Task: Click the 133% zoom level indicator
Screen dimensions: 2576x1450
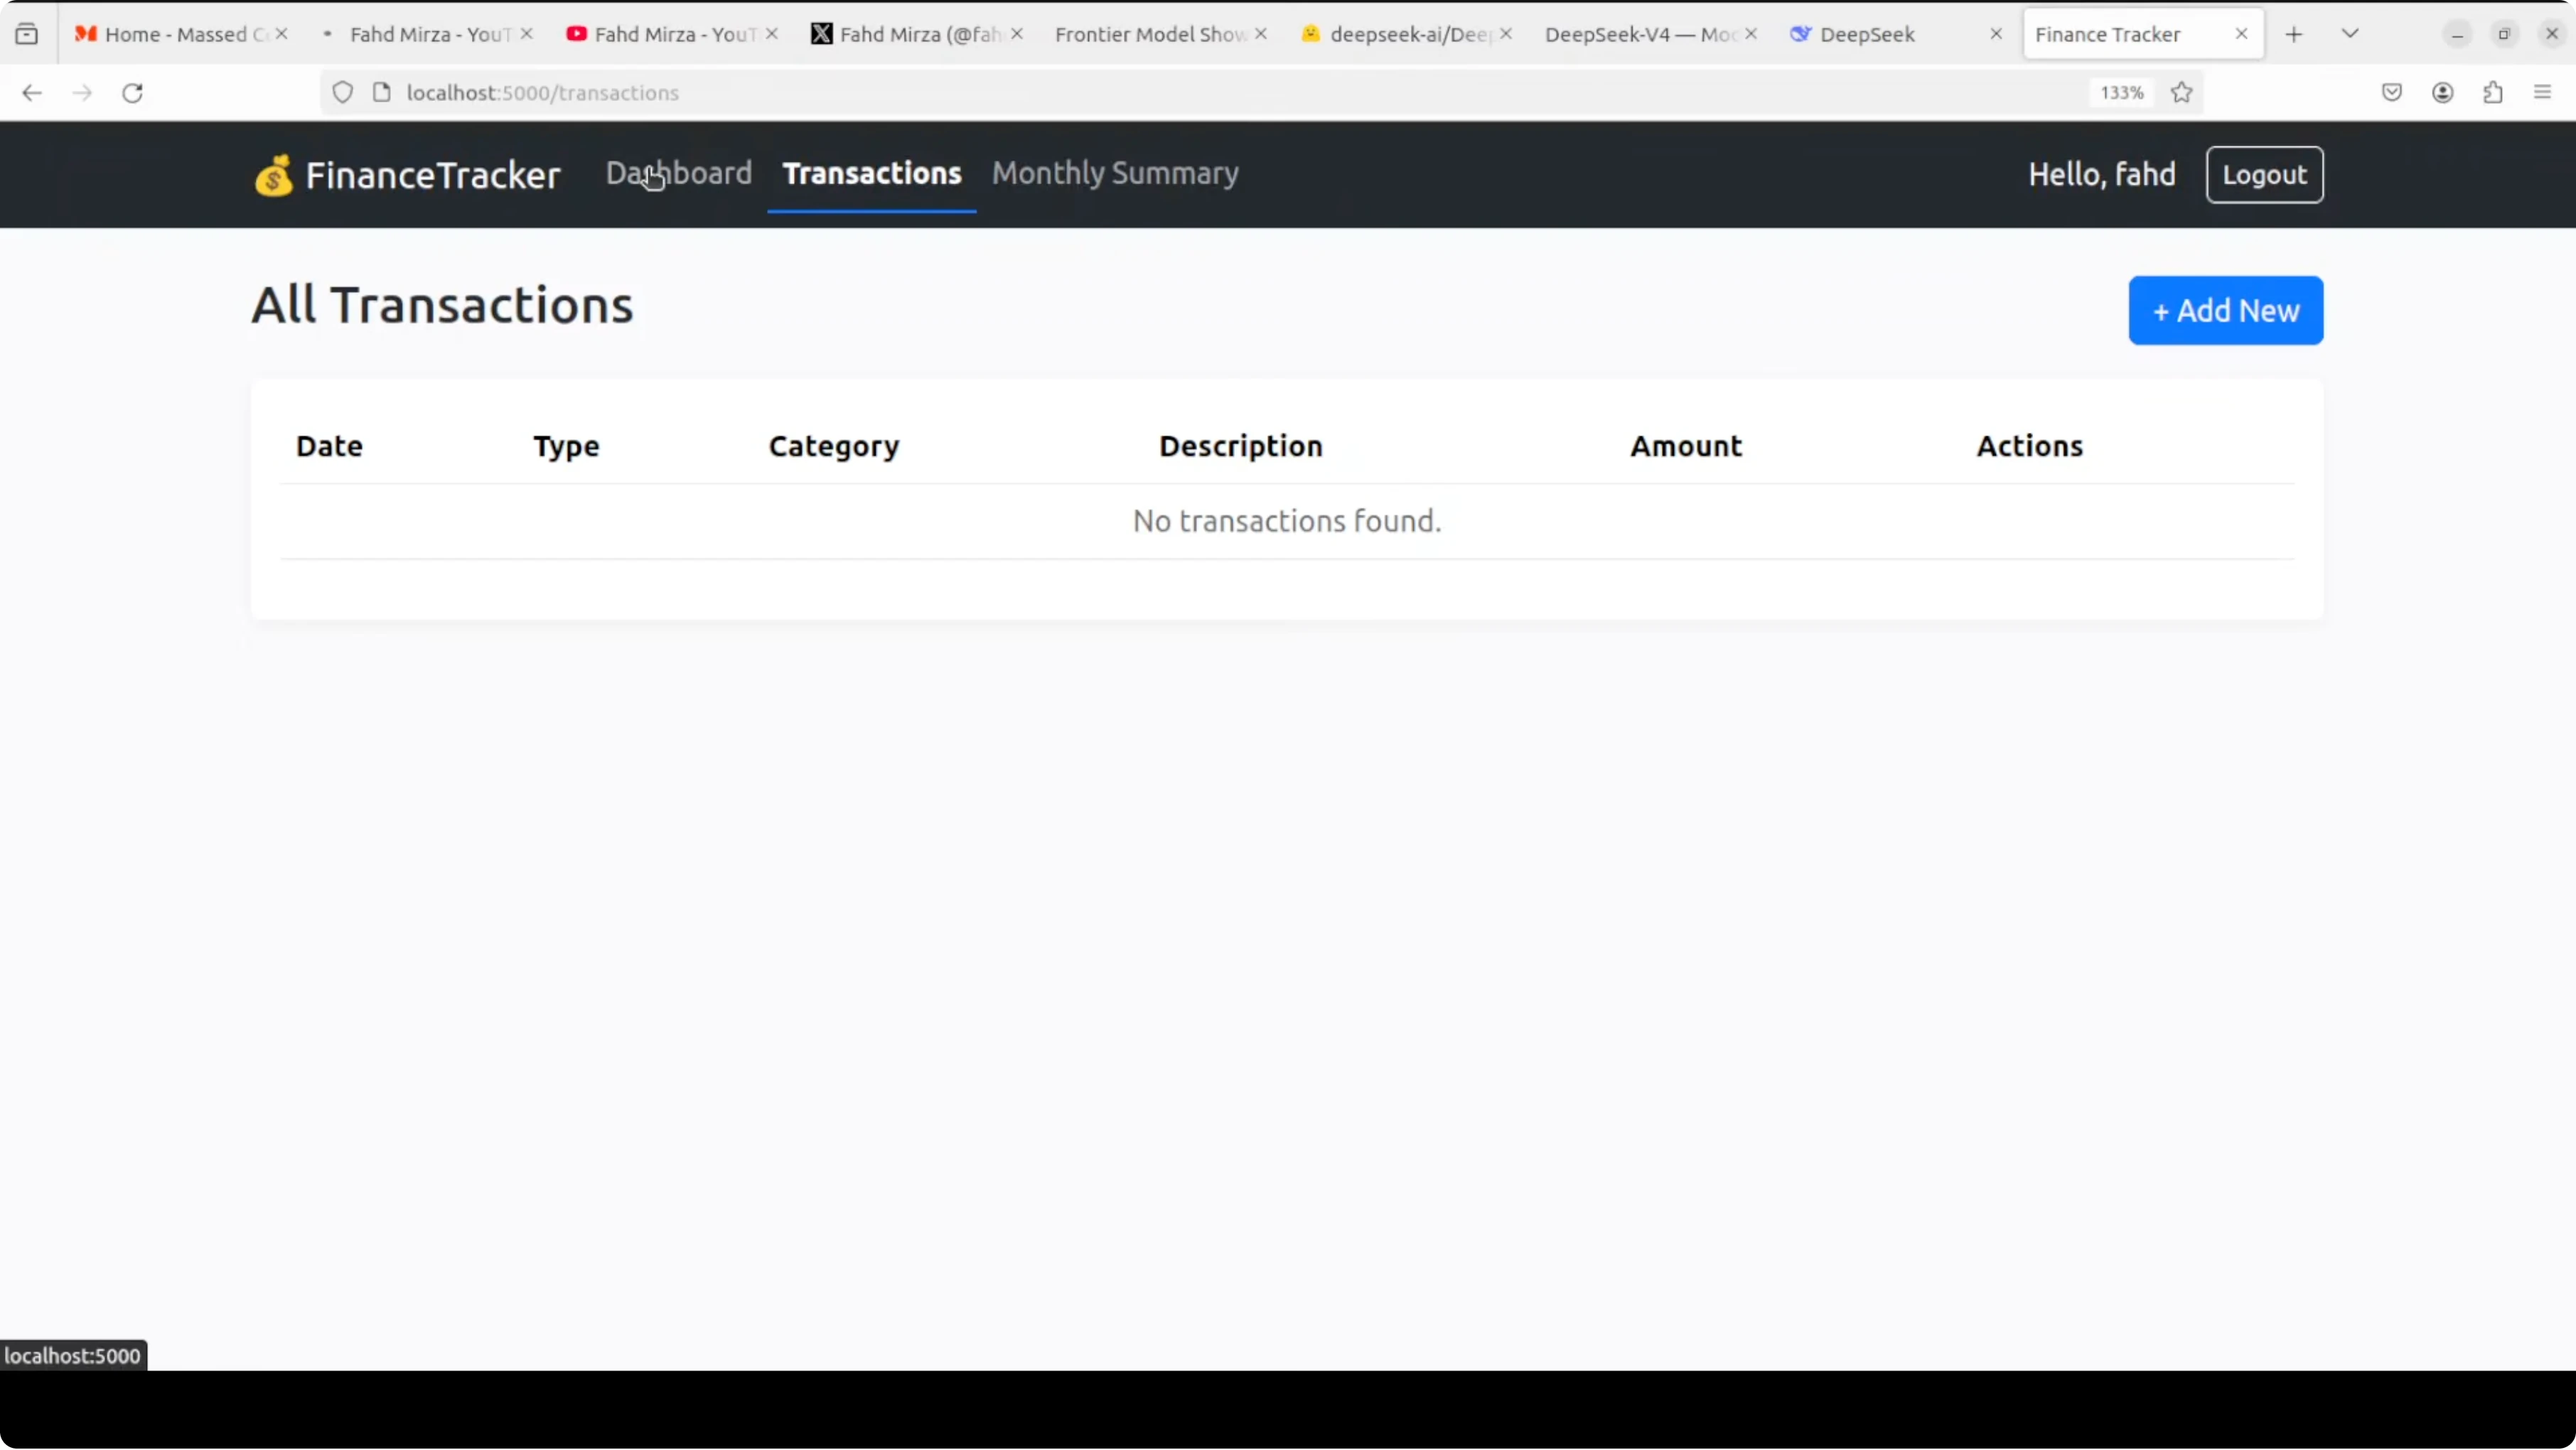Action: pos(2121,93)
